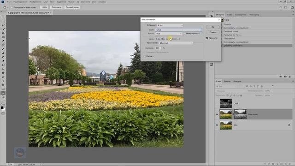295x166 pixels.
Task: Click Отмена cancel button
Action: (x=212, y=32)
